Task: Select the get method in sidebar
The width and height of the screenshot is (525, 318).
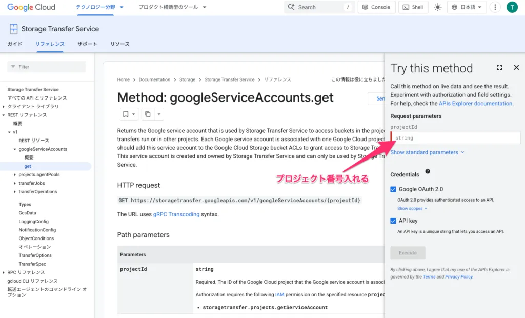Action: click(x=28, y=166)
